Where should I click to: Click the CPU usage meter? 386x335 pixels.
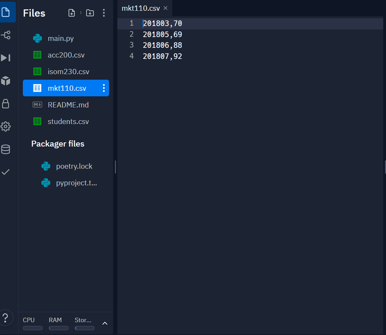point(32,328)
